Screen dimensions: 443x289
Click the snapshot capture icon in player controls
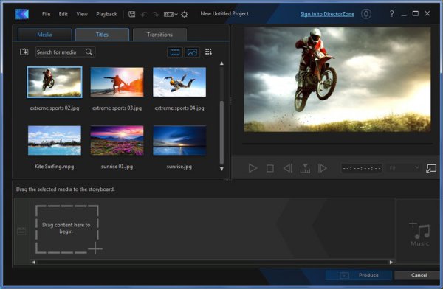305,168
